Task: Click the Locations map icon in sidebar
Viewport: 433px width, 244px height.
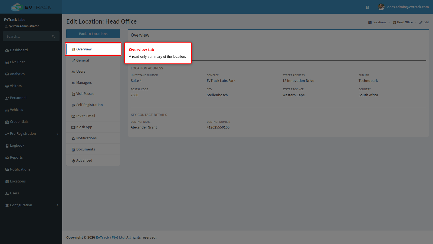Action: [7, 182]
